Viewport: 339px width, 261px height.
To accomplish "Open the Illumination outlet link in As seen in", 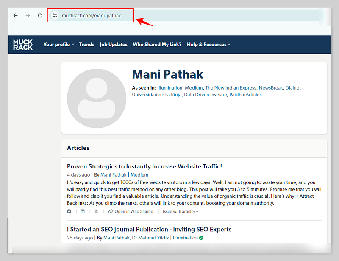I will pos(170,88).
